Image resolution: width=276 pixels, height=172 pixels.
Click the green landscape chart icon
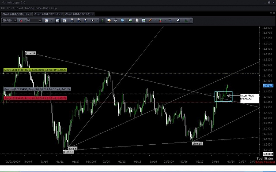130,21
